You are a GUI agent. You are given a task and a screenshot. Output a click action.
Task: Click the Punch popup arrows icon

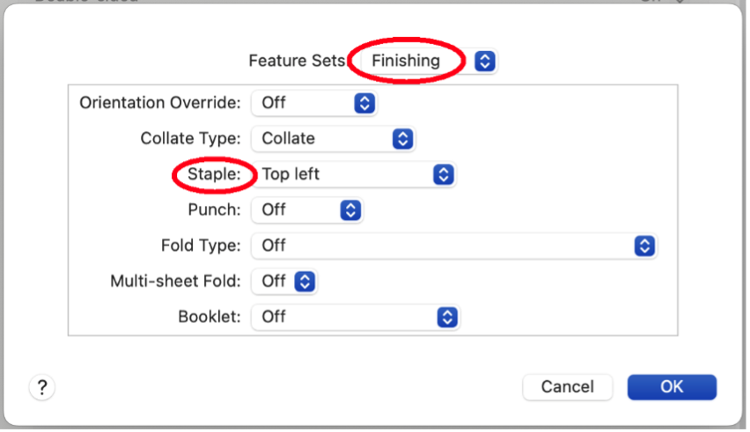(x=350, y=210)
